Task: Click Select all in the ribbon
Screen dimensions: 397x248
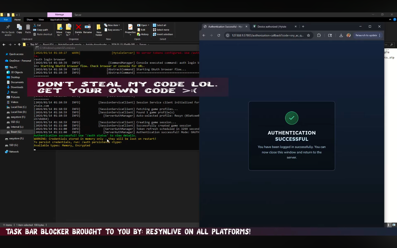Action: [x=161, y=25]
